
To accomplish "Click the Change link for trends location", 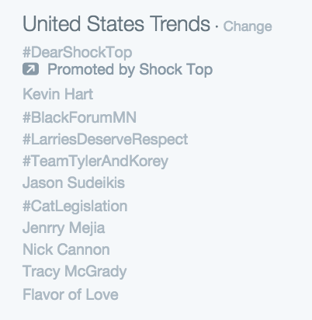I will (248, 26).
